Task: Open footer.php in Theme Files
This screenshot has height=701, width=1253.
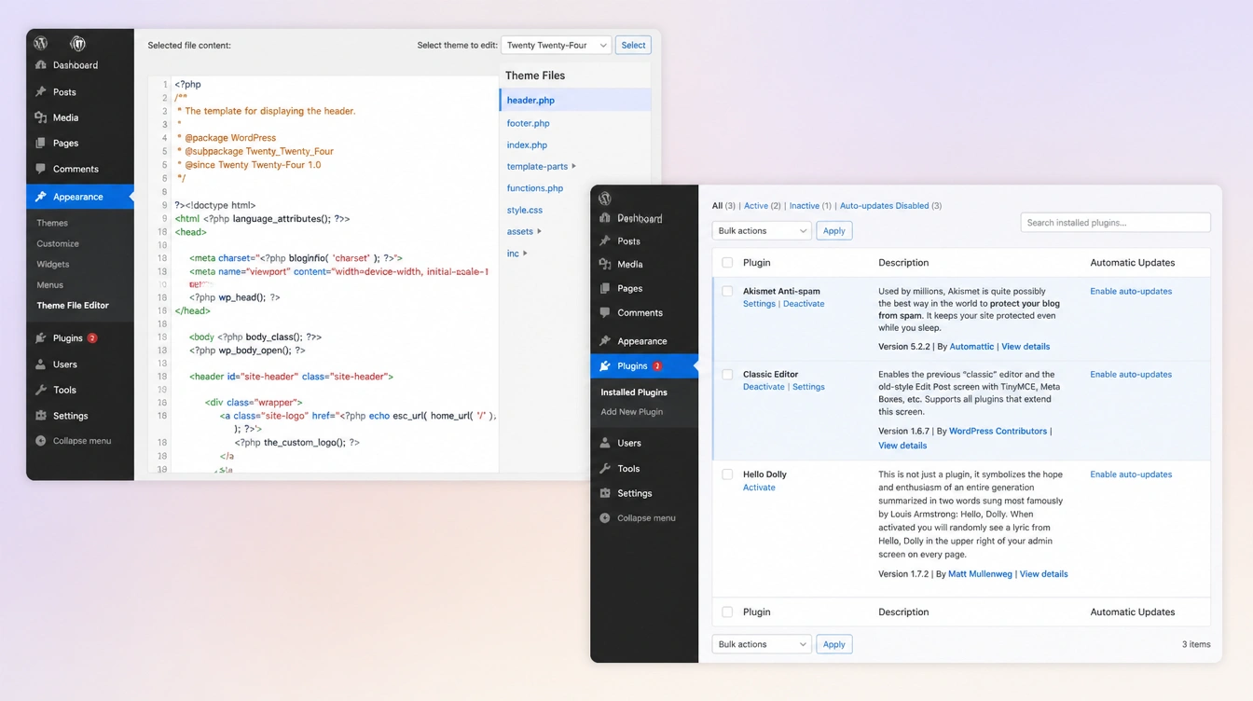Action: point(528,123)
